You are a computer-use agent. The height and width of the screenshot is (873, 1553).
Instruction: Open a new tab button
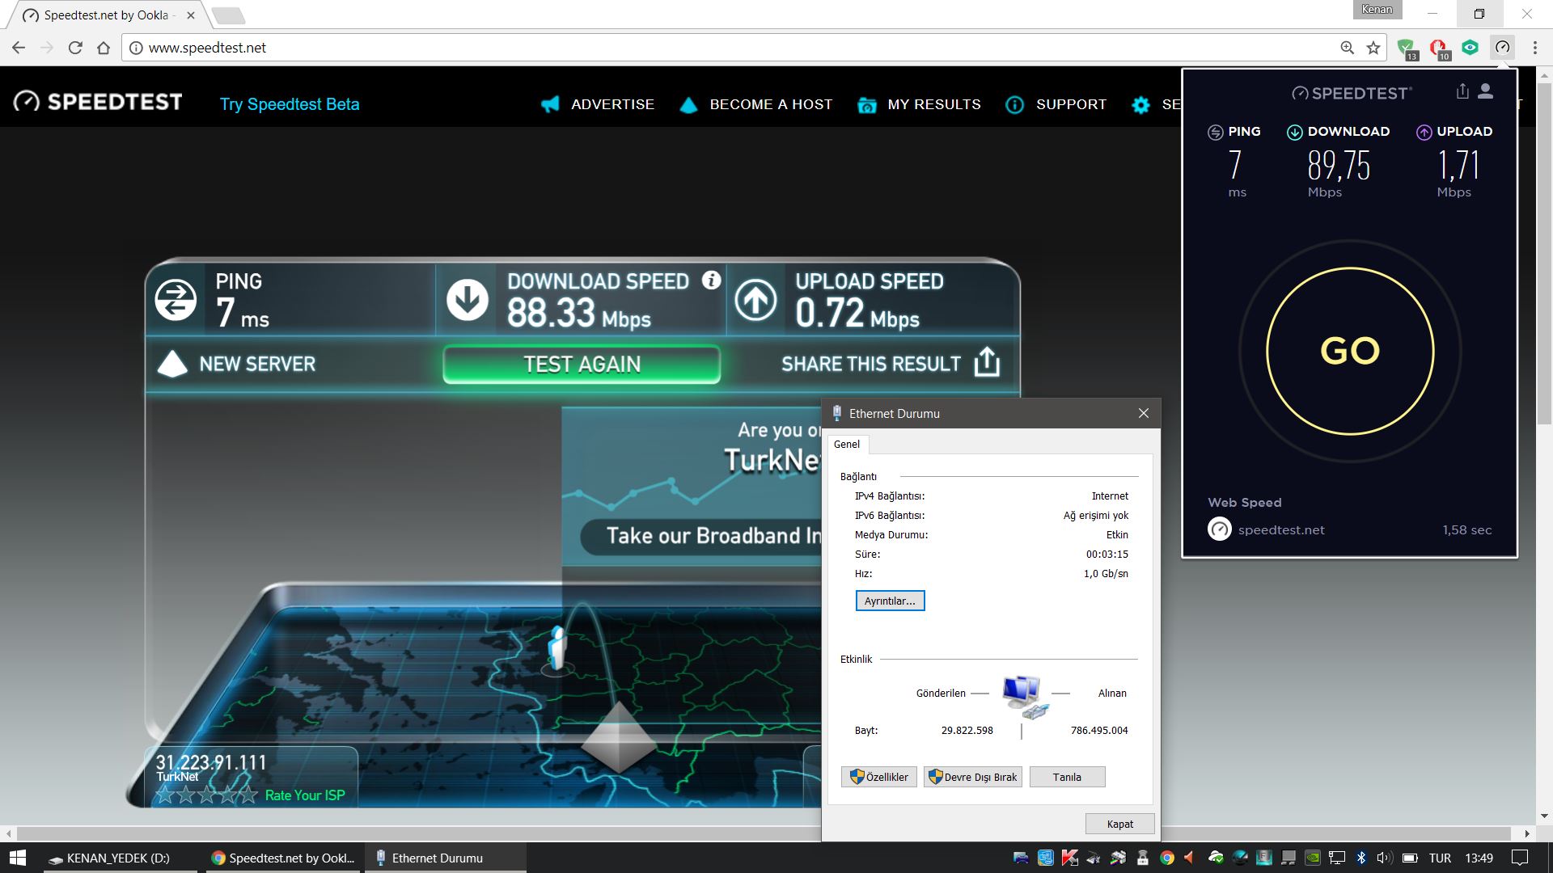pyautogui.click(x=228, y=15)
